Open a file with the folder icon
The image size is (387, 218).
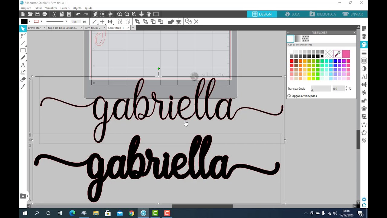(x=30, y=14)
